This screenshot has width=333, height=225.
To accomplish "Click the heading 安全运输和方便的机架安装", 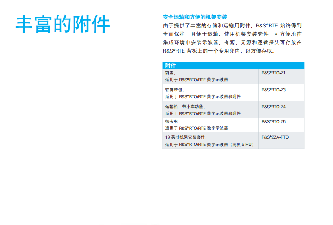I will click(x=195, y=17).
